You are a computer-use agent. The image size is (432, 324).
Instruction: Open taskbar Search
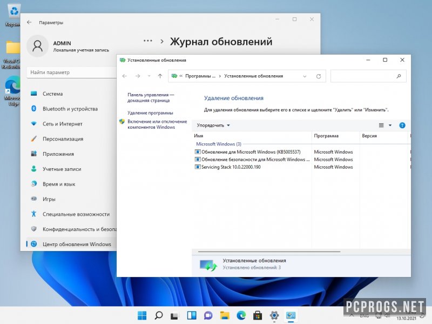(159, 315)
